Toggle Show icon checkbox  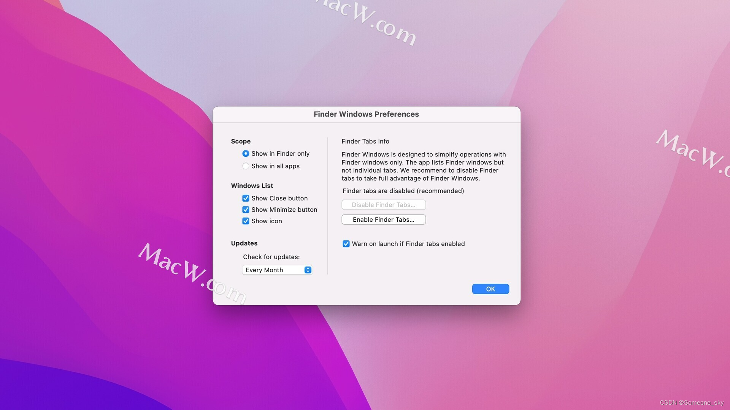click(x=245, y=221)
